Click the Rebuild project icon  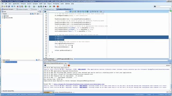[x=41, y=6]
